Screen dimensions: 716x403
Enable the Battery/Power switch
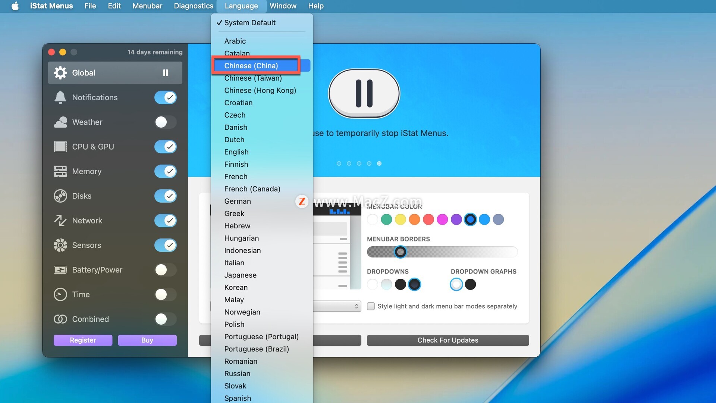(166, 270)
